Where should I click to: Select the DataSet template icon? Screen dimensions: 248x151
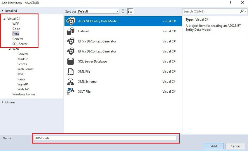click(71, 31)
